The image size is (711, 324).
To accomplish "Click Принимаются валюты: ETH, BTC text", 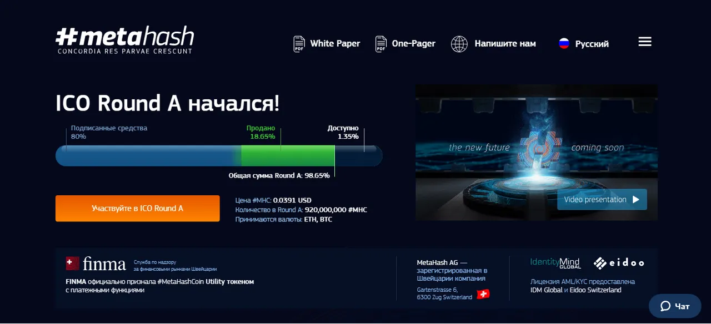I will pos(284,219).
